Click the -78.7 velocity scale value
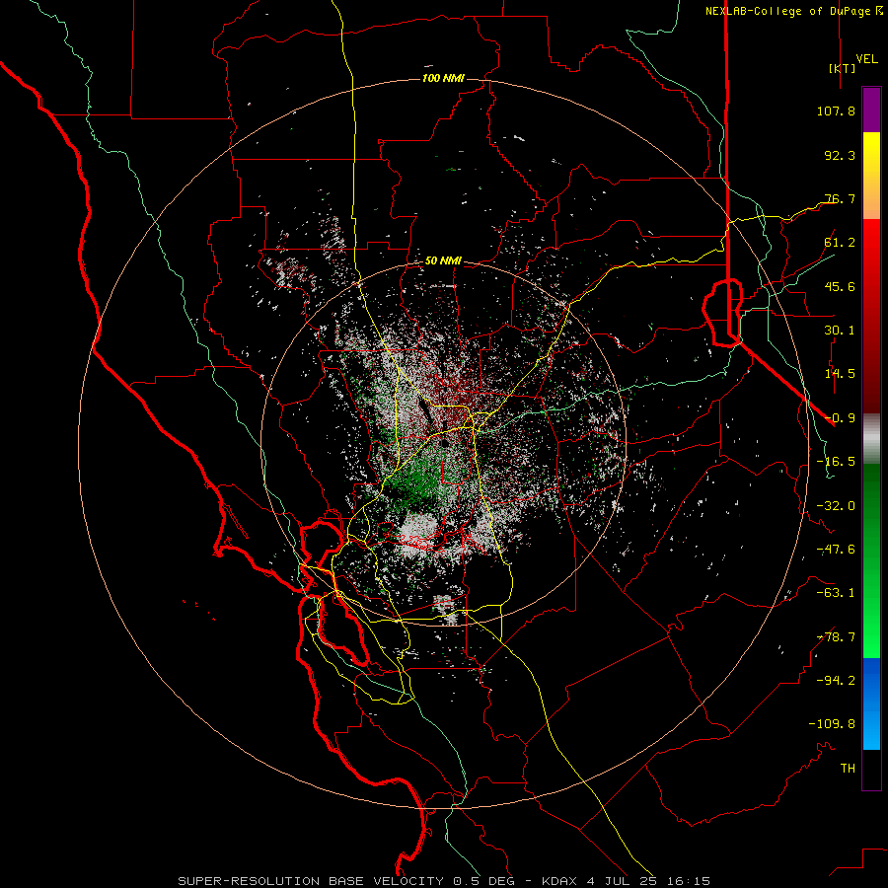 pos(836,637)
